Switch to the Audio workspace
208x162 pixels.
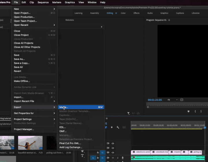(x=150, y=13)
